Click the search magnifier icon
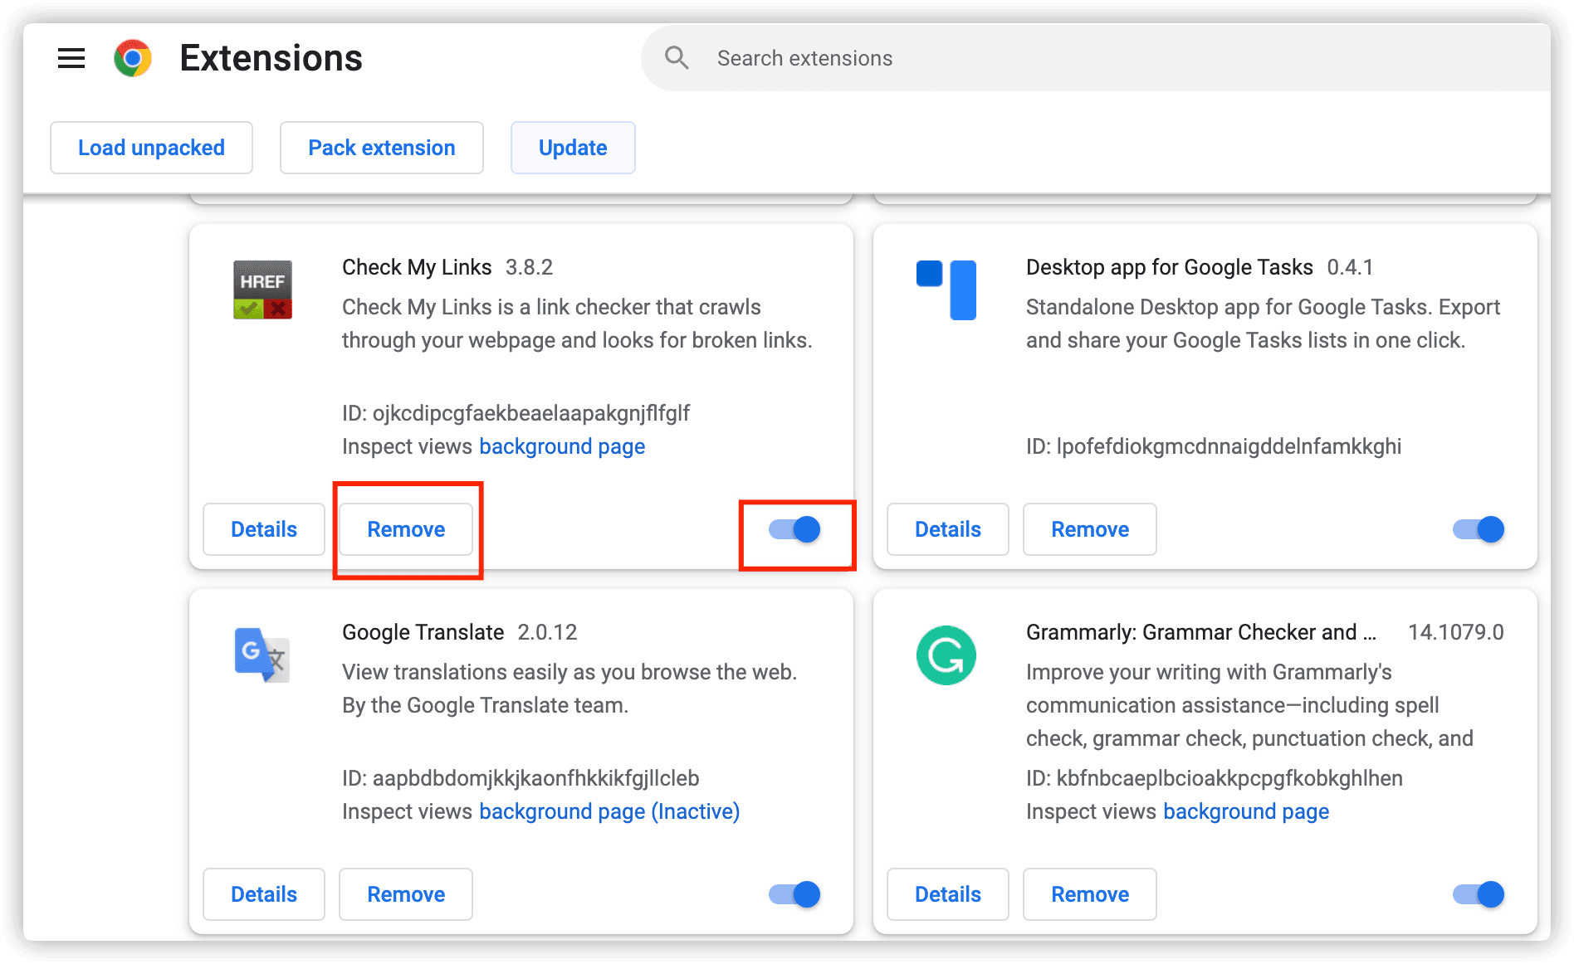The width and height of the screenshot is (1574, 964). coord(677,57)
